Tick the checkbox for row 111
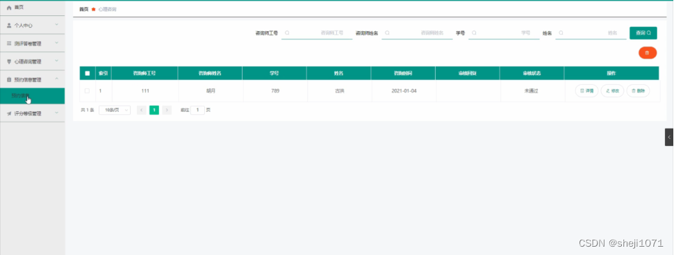 88,91
